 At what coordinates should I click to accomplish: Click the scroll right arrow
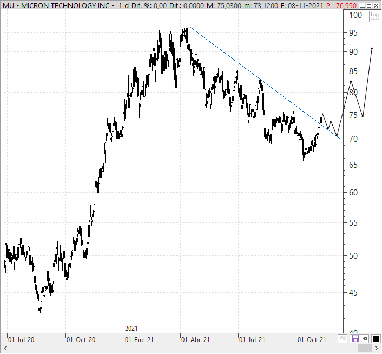[376, 349]
